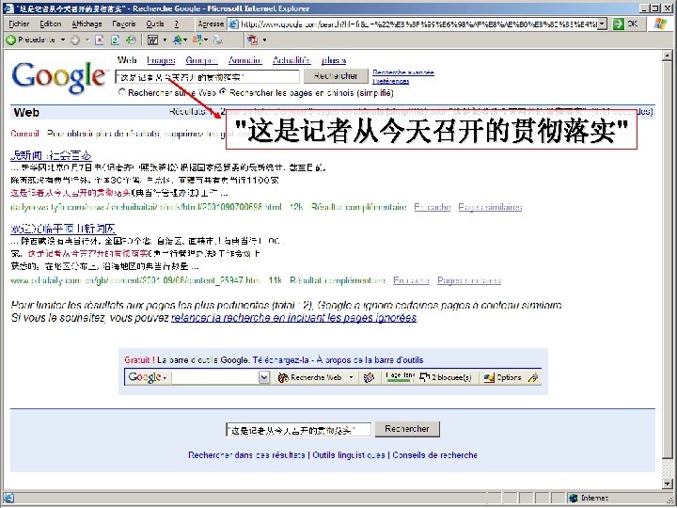Select 'Rechercher sur le Web' radio button
The height and width of the screenshot is (508, 677).
(122, 92)
